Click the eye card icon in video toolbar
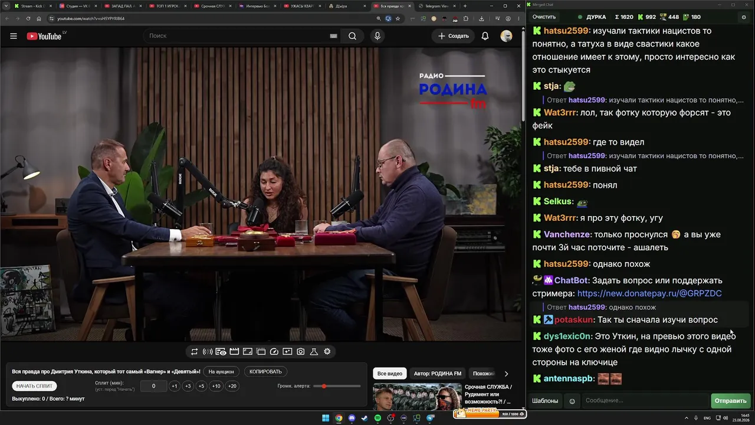 coord(221,352)
